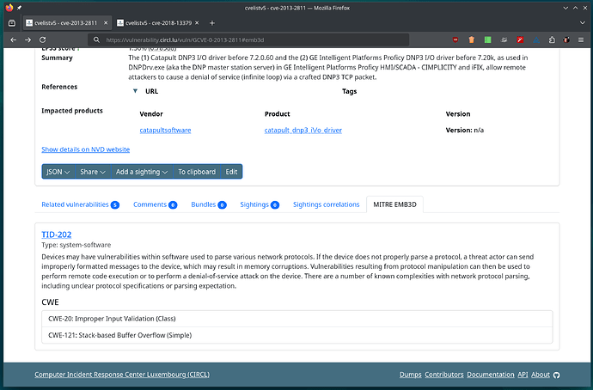Close the cve-2013-2811 tab
Image resolution: width=593 pixels, height=390 pixels.
(106, 23)
